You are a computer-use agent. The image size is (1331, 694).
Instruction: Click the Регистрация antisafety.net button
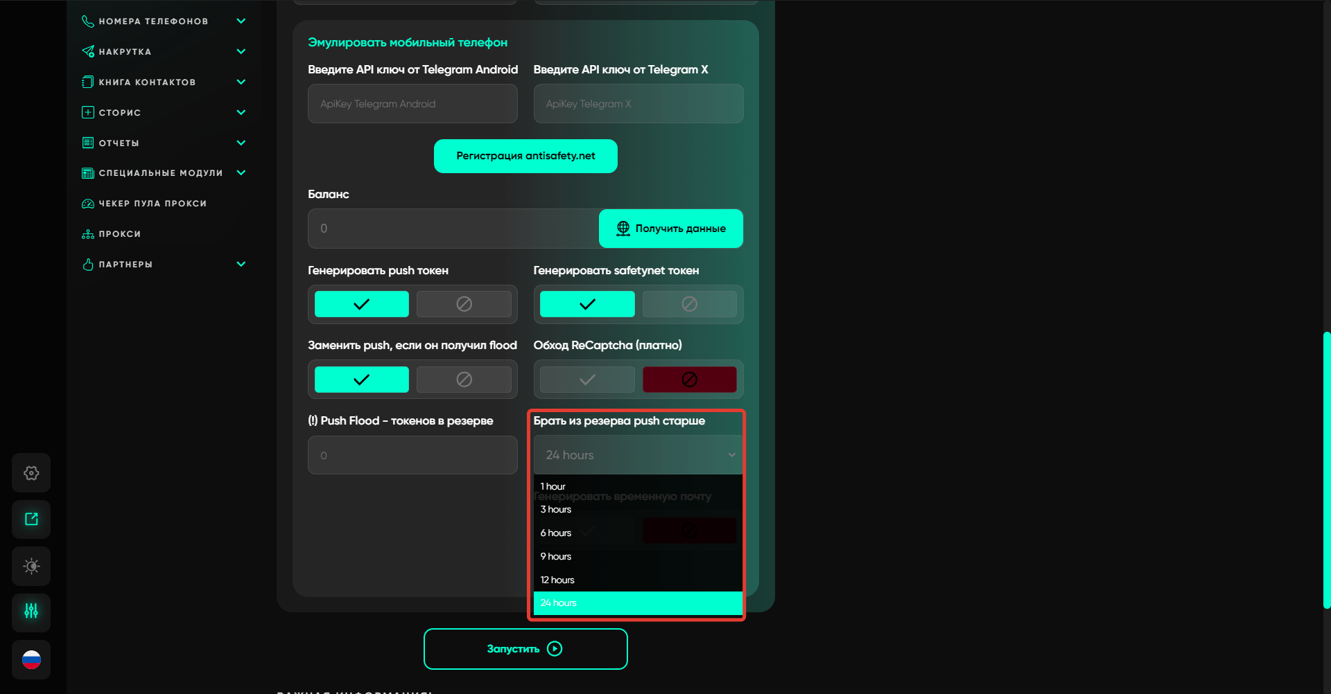525,156
